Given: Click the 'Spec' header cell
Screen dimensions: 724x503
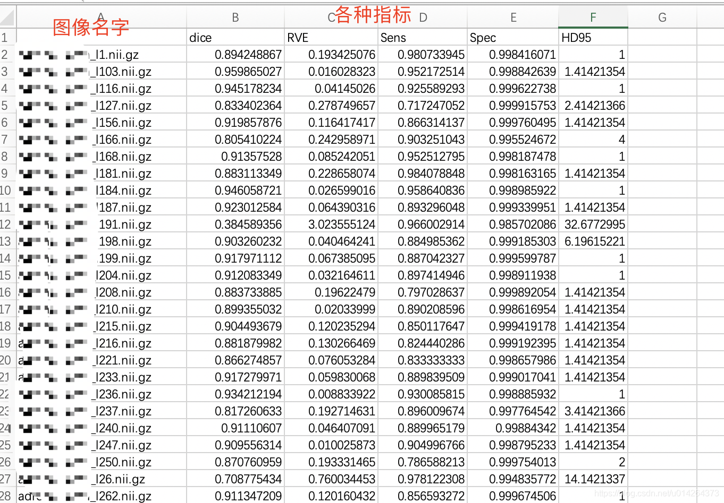Looking at the screenshot, I should pos(513,38).
